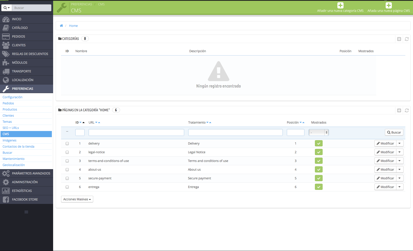413x251 pixels.
Task: Expand action arrow for entrega row
Action: (400, 187)
